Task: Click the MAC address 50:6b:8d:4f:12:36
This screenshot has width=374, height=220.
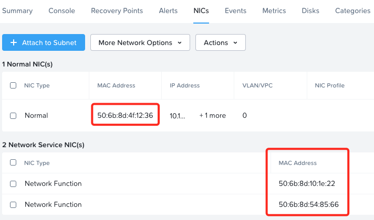Action: pyautogui.click(x=125, y=115)
